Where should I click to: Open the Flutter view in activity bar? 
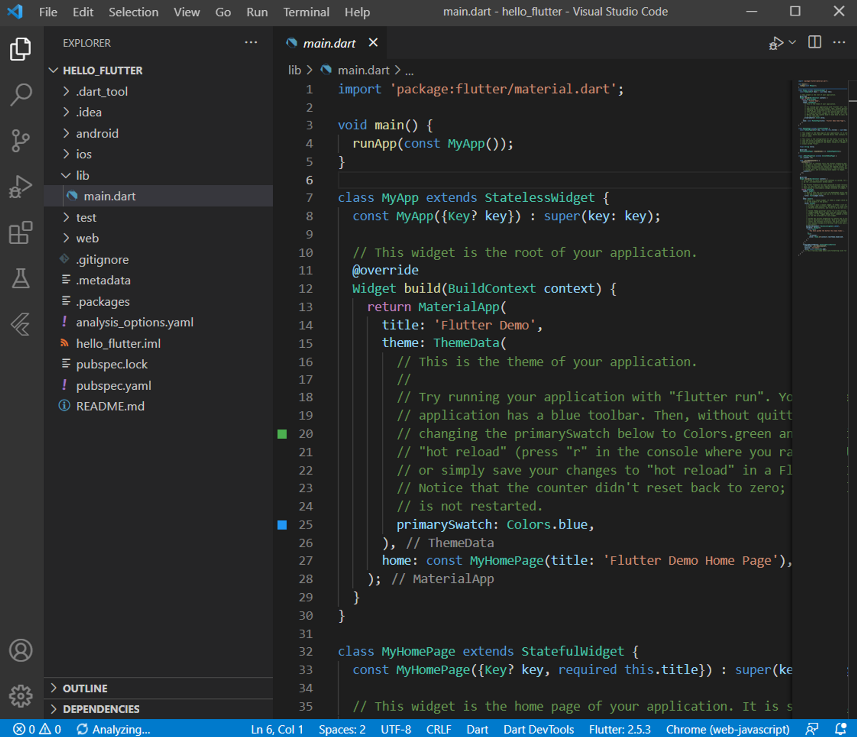[21, 325]
